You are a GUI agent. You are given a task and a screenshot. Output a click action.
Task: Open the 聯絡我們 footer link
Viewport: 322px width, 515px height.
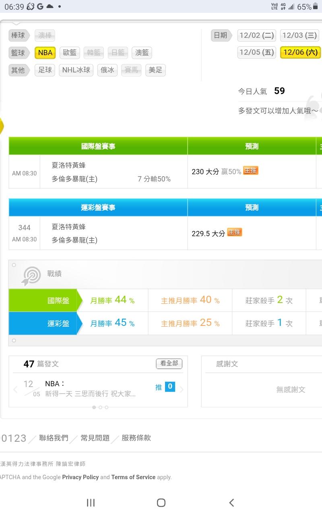coord(54,438)
